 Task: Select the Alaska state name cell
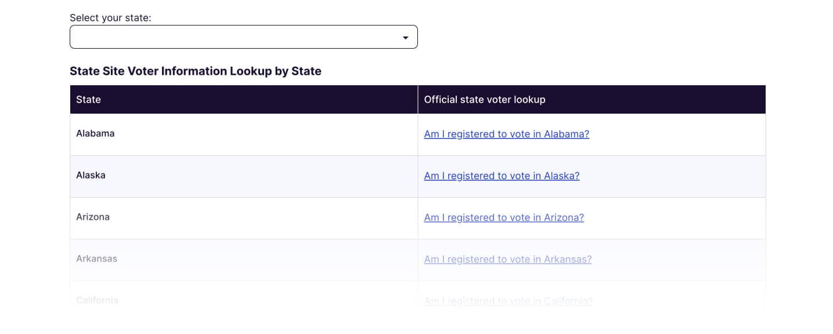point(244,176)
